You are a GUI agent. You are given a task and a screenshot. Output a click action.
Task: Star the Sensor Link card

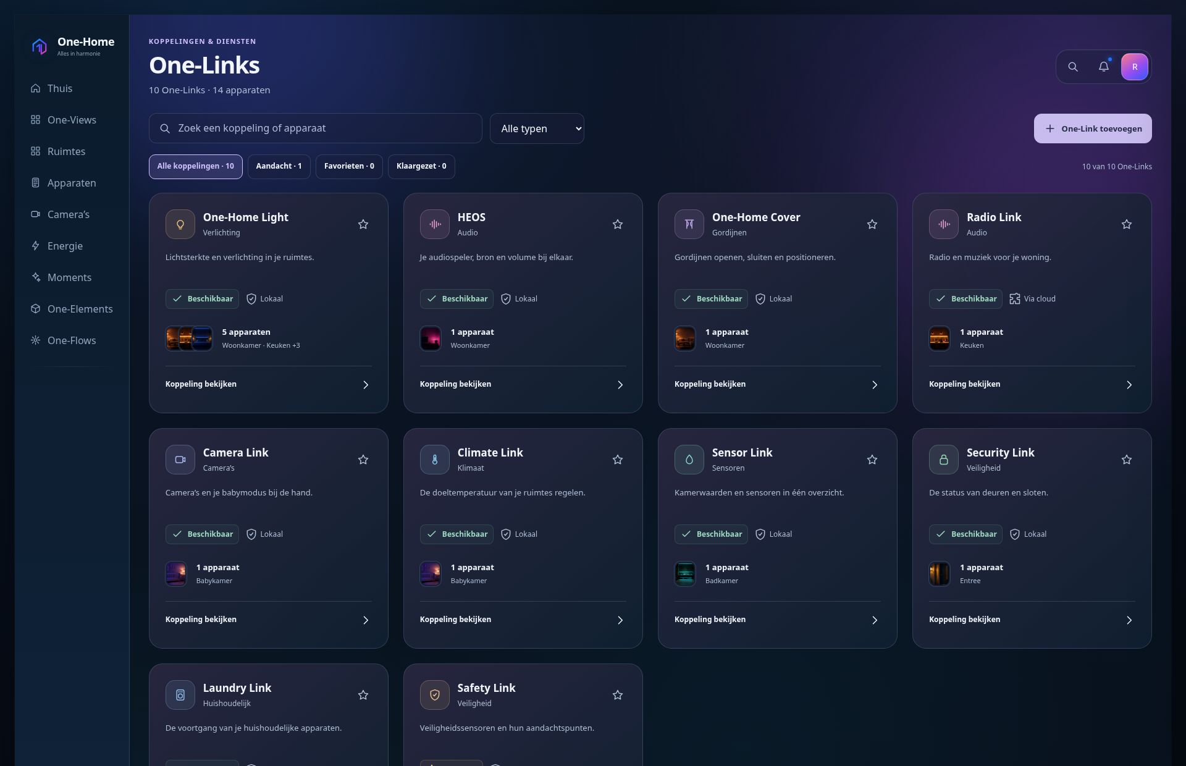[872, 460]
